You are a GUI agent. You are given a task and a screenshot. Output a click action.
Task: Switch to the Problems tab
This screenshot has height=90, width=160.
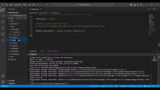click(33, 51)
